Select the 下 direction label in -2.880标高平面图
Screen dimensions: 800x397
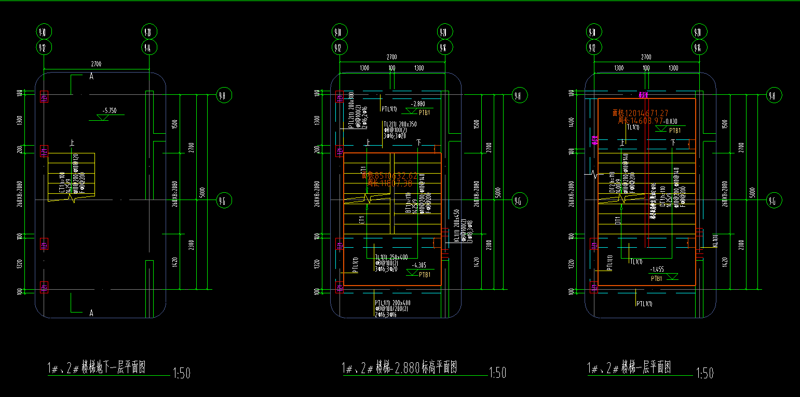(418, 142)
